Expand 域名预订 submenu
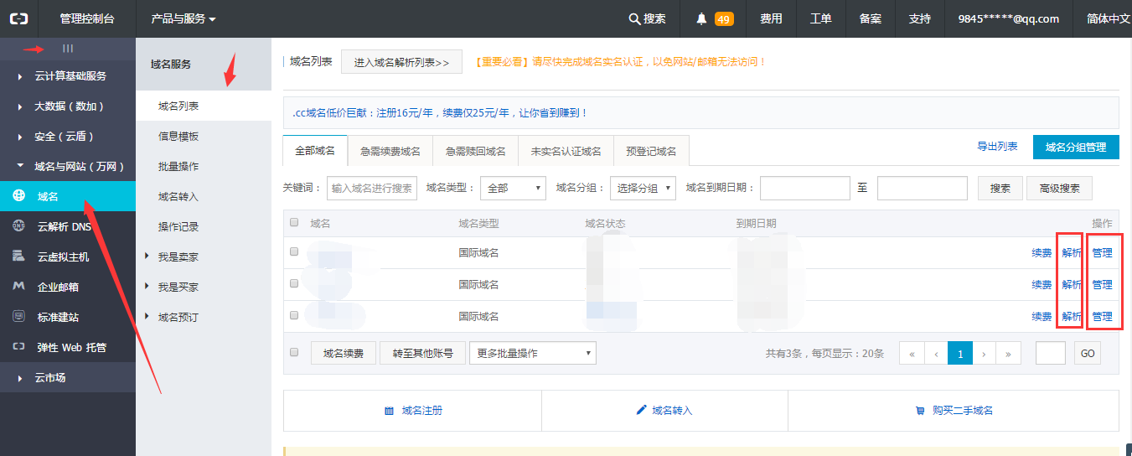Viewport: 1132px width, 456px height. click(204, 317)
